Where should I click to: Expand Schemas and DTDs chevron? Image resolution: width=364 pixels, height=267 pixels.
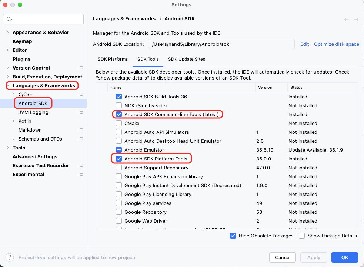[x=14, y=139]
